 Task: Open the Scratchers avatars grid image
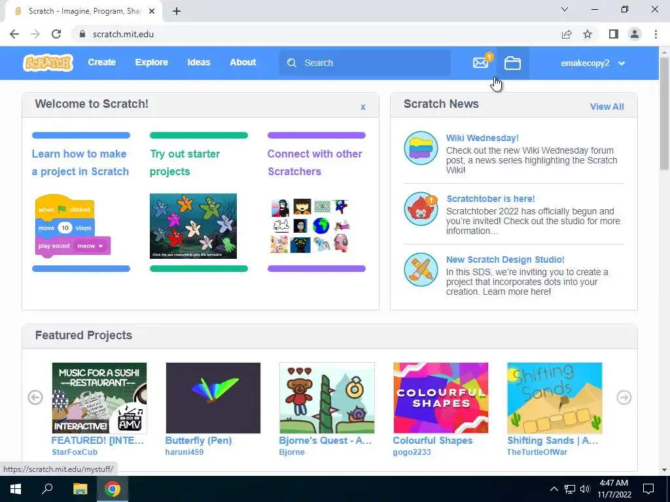click(x=310, y=226)
